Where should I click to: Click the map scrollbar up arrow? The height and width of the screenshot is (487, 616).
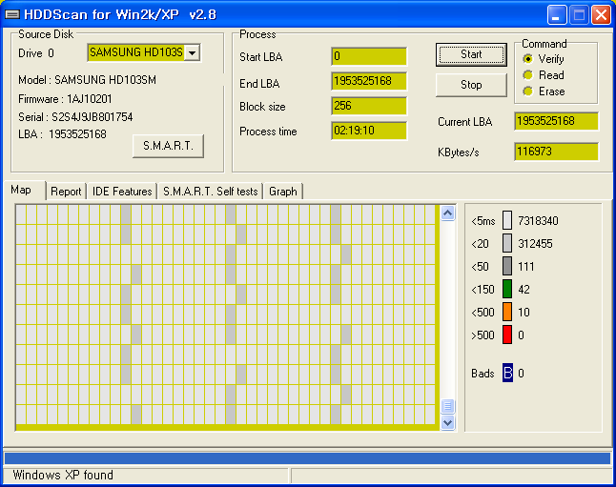pyautogui.click(x=447, y=213)
